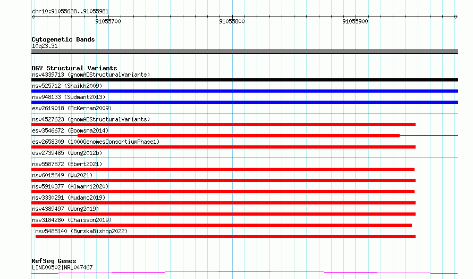This screenshot has height=279, width=473.
Task: Click the chr10:91055638..91055981 region label
Action: click(70, 12)
